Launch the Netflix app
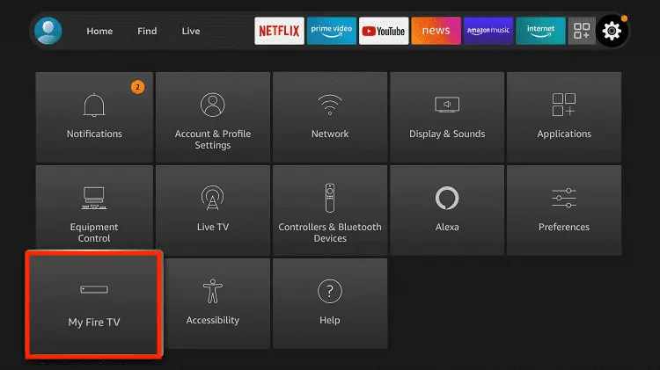The height and width of the screenshot is (370, 660). [x=279, y=31]
